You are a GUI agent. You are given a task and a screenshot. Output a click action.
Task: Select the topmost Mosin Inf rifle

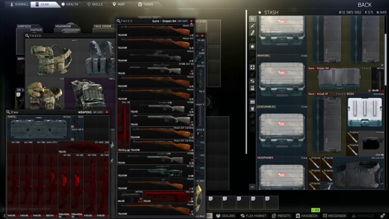coord(155,30)
